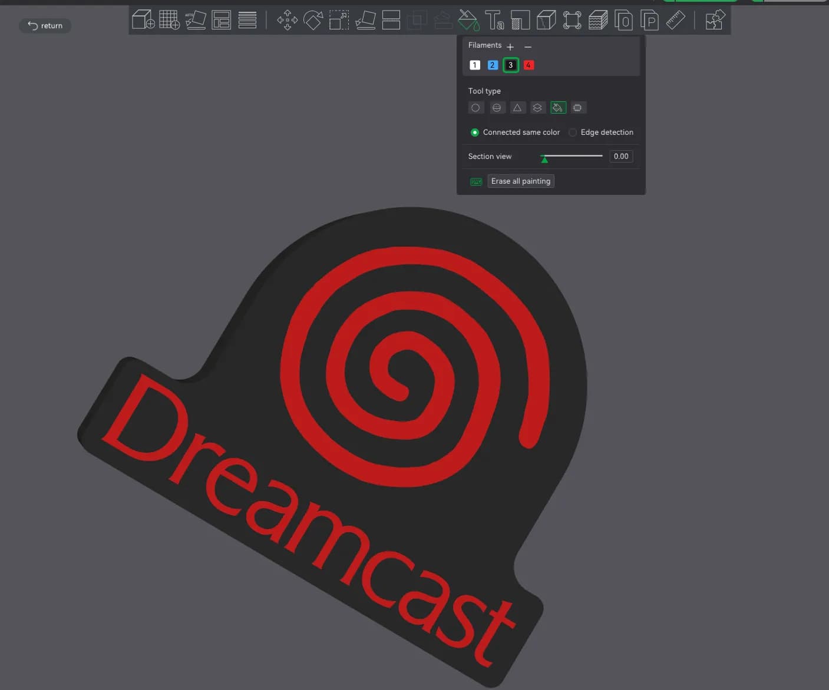
Task: Select the Lay on face tool
Action: [365, 20]
